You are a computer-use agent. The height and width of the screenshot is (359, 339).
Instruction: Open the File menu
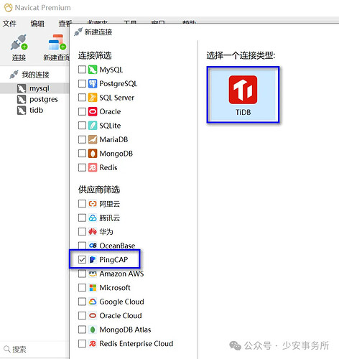pyautogui.click(x=9, y=24)
